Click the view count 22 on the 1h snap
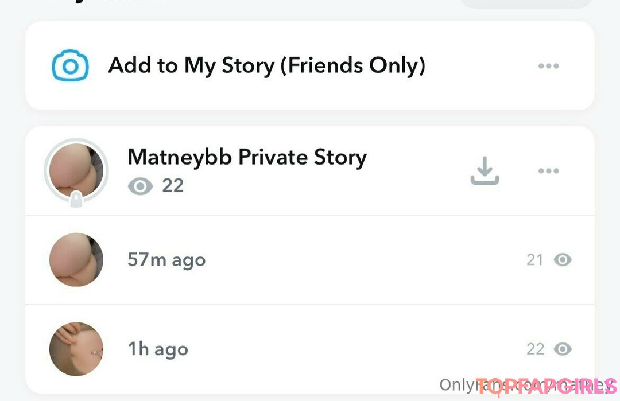This screenshot has height=401, width=620. click(535, 349)
